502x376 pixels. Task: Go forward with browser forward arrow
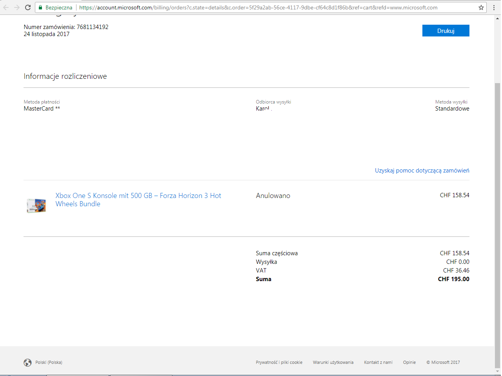click(x=17, y=7)
